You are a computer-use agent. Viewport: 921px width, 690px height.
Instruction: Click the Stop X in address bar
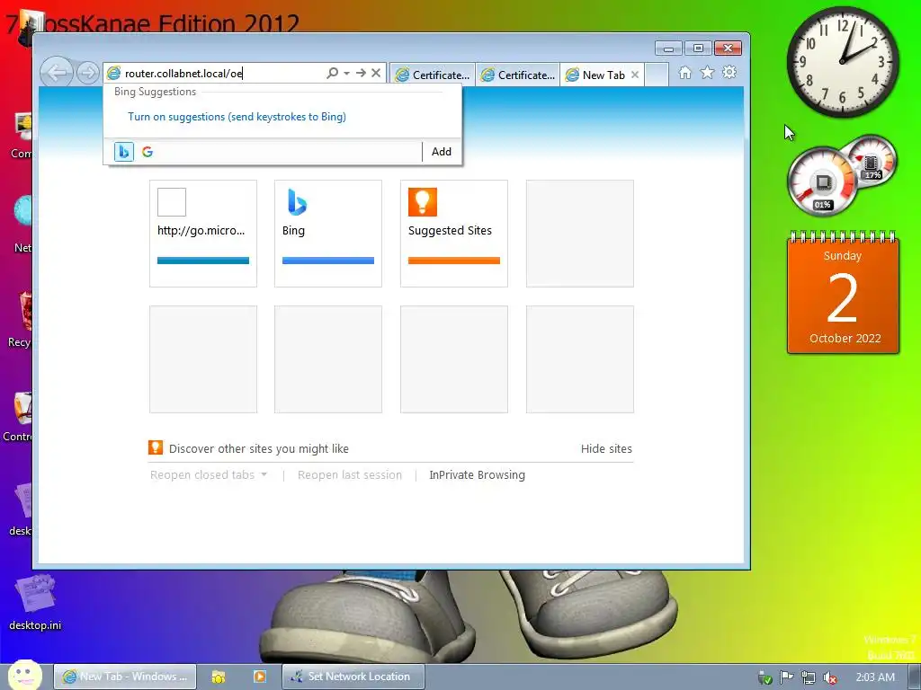pyautogui.click(x=376, y=73)
